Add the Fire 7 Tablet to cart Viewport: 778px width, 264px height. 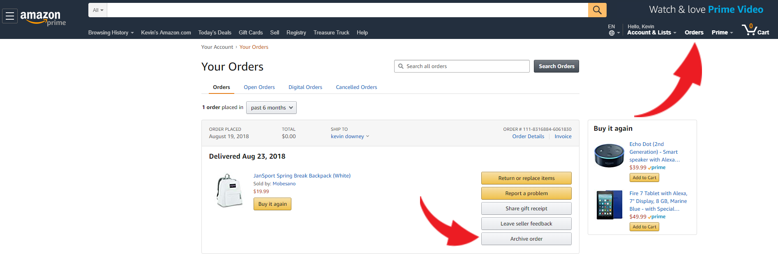pyautogui.click(x=644, y=227)
